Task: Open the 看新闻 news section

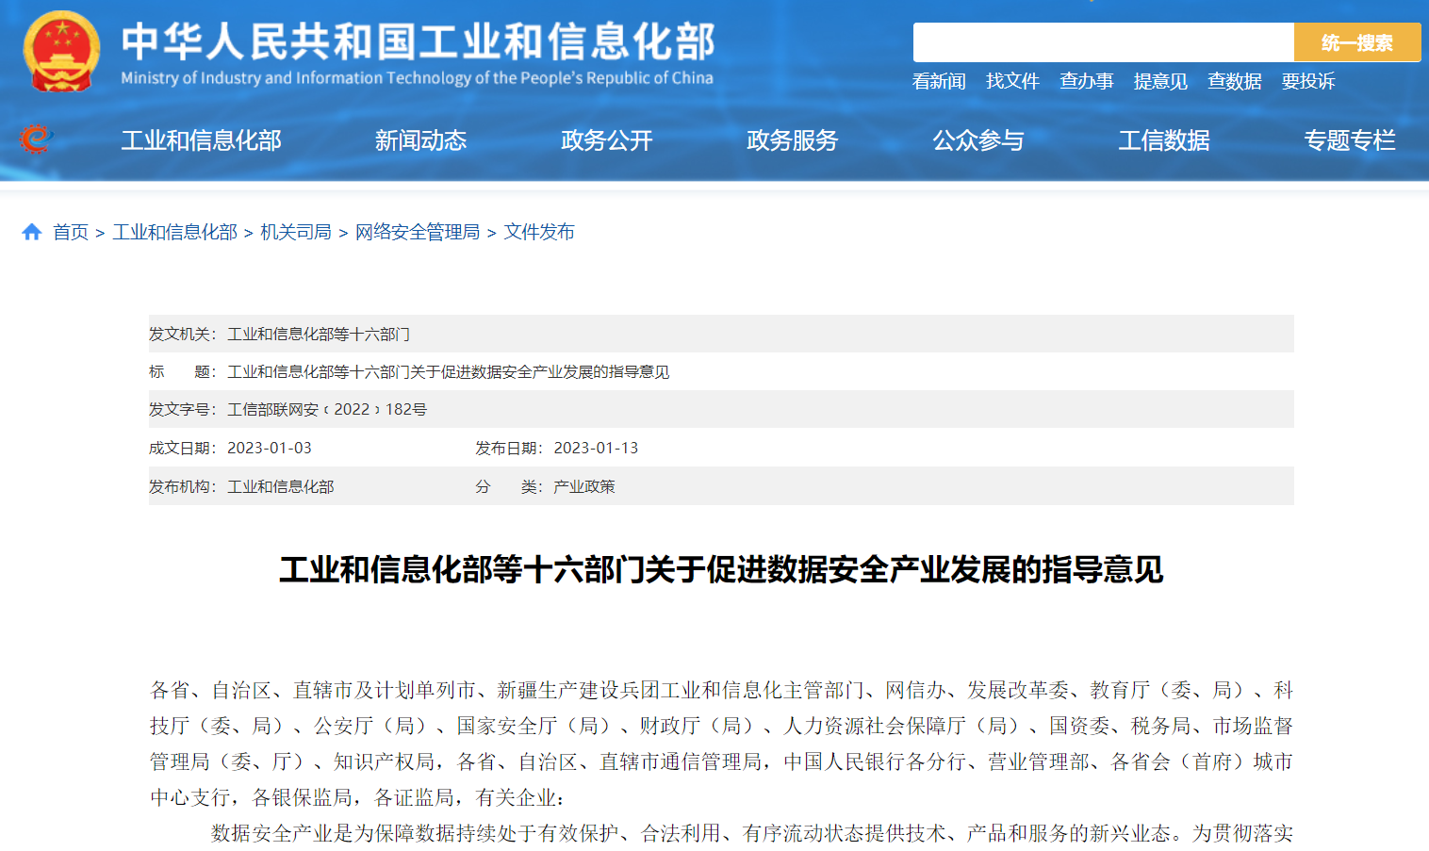Action: 939,82
